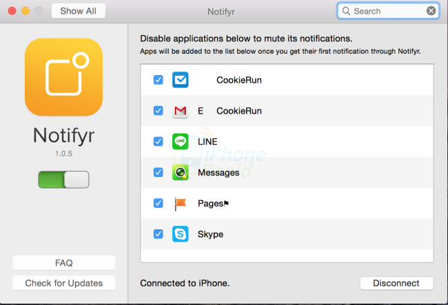Image resolution: width=448 pixels, height=305 pixels.
Task: Select the Pages row label
Action: coord(213,203)
